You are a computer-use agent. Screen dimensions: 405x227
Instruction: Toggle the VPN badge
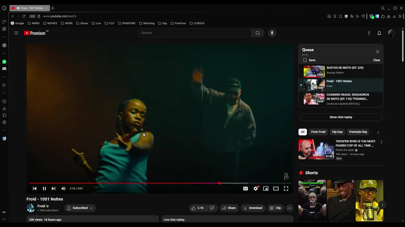32,16
